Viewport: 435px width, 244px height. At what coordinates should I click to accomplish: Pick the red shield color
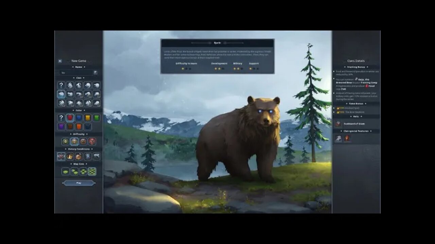tap(70, 118)
